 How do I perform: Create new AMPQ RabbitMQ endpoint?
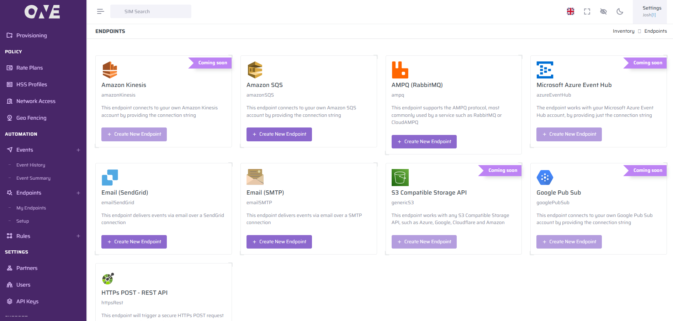click(424, 142)
